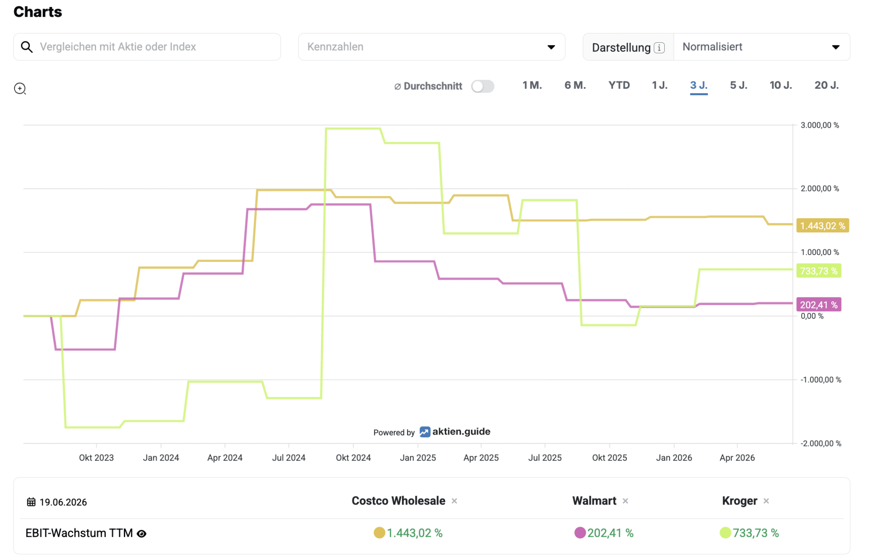Click the Jan 2026 axis label
875x560 pixels.
674,457
